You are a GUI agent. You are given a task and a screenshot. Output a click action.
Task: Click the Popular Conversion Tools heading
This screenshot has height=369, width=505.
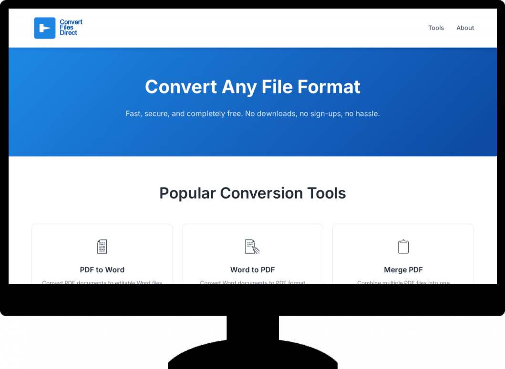click(252, 193)
